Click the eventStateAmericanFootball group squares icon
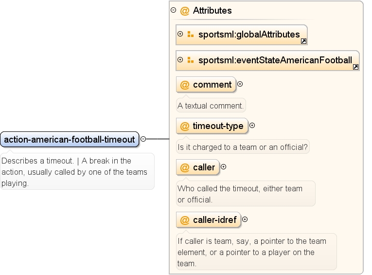This screenshot has height=275, width=372. (x=191, y=60)
